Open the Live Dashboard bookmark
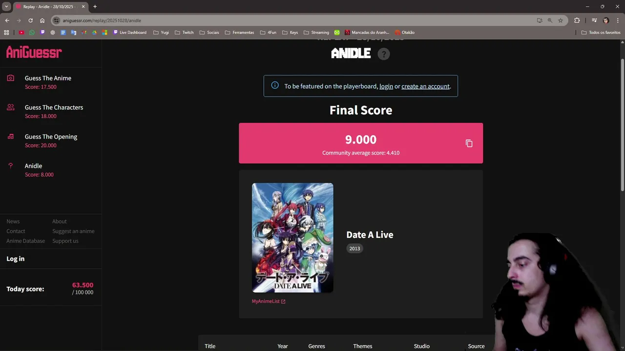The image size is (625, 351). coord(129,33)
